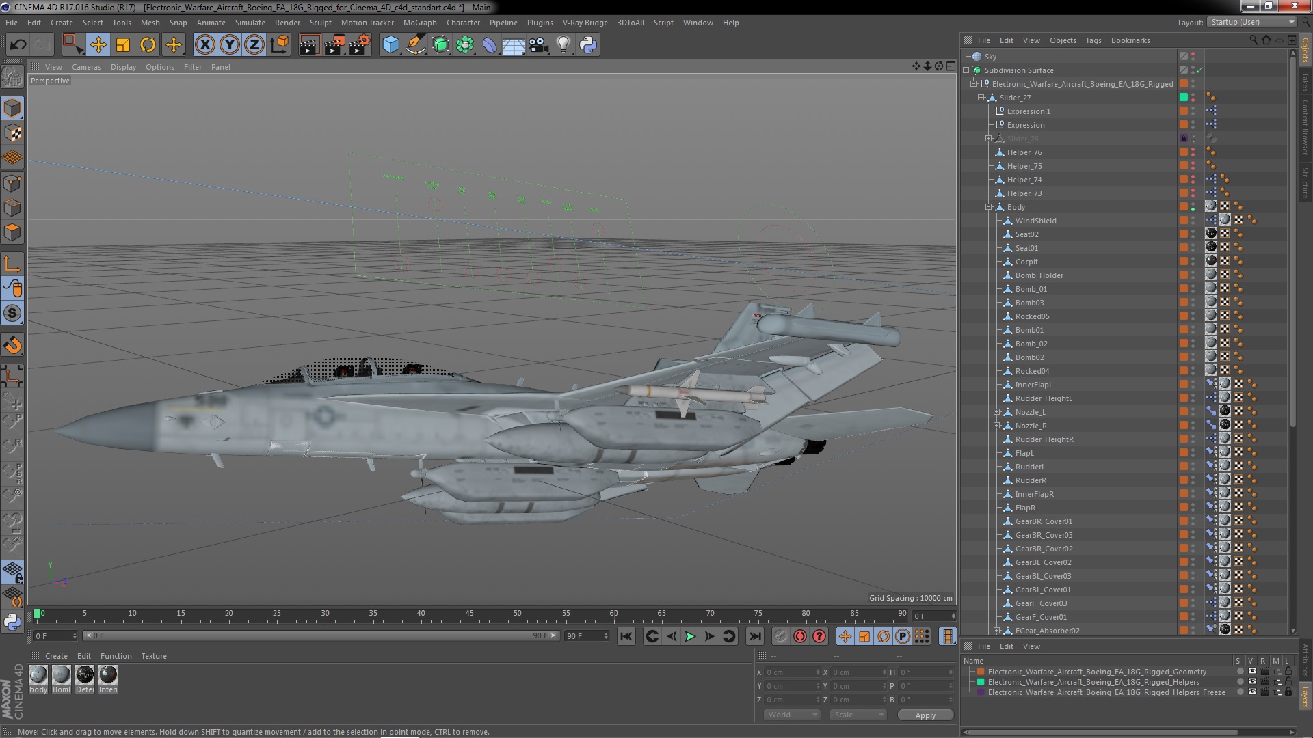Open render settings icon
The width and height of the screenshot is (1313, 738).
359,45
